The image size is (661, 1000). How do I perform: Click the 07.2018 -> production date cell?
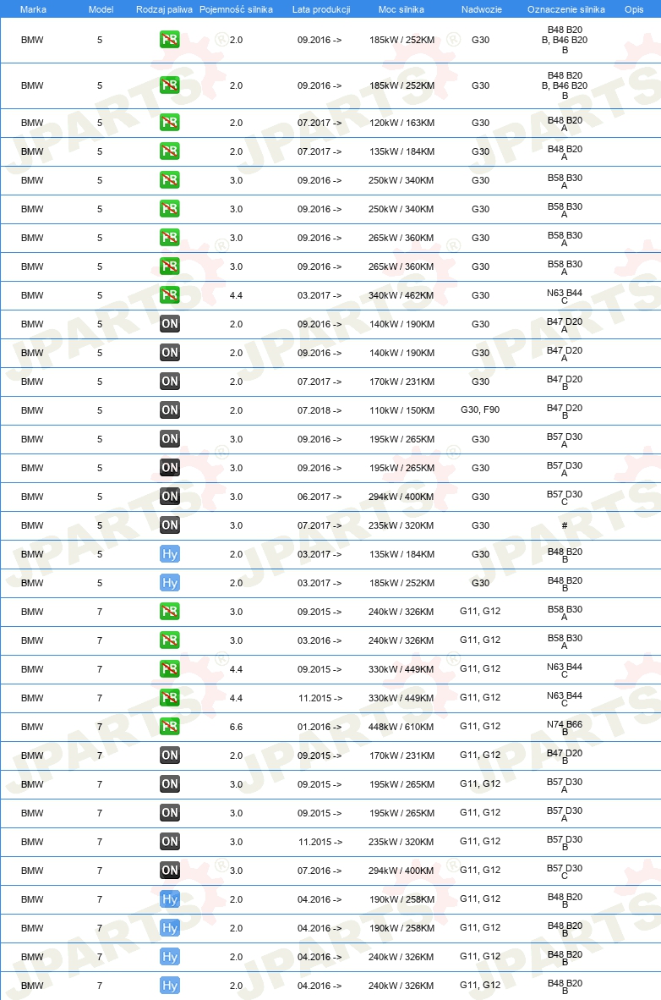point(320,410)
